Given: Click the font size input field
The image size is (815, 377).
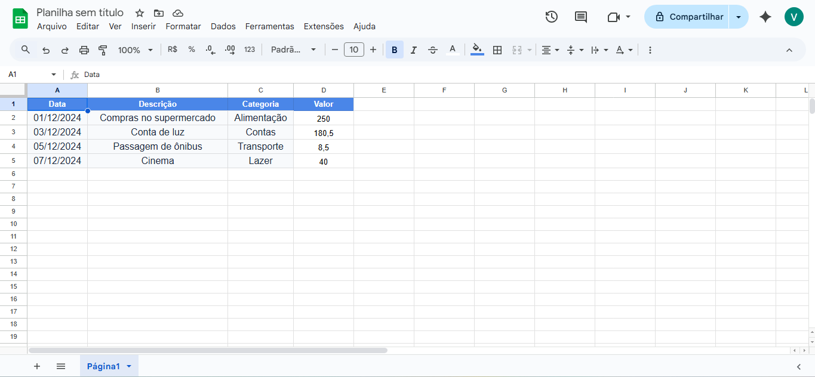Looking at the screenshot, I should pos(353,50).
